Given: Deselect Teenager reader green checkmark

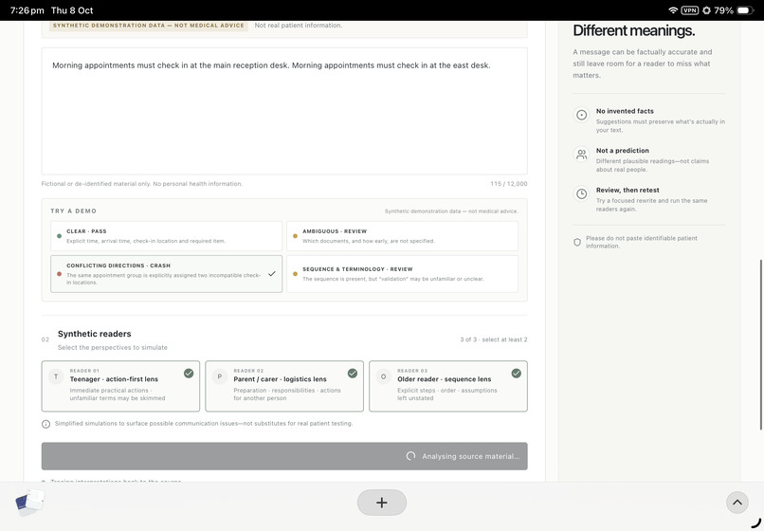Looking at the screenshot, I should point(189,374).
